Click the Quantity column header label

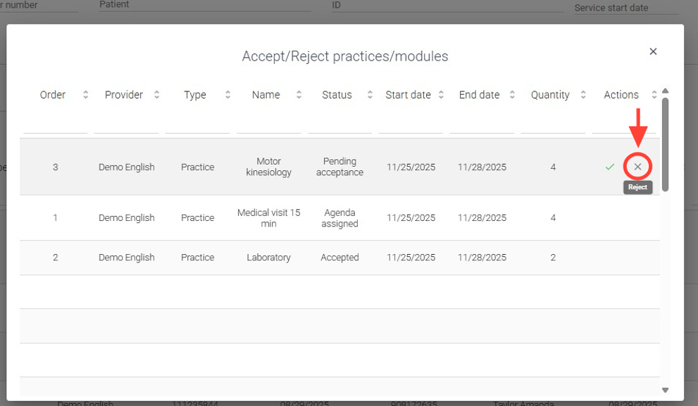550,95
